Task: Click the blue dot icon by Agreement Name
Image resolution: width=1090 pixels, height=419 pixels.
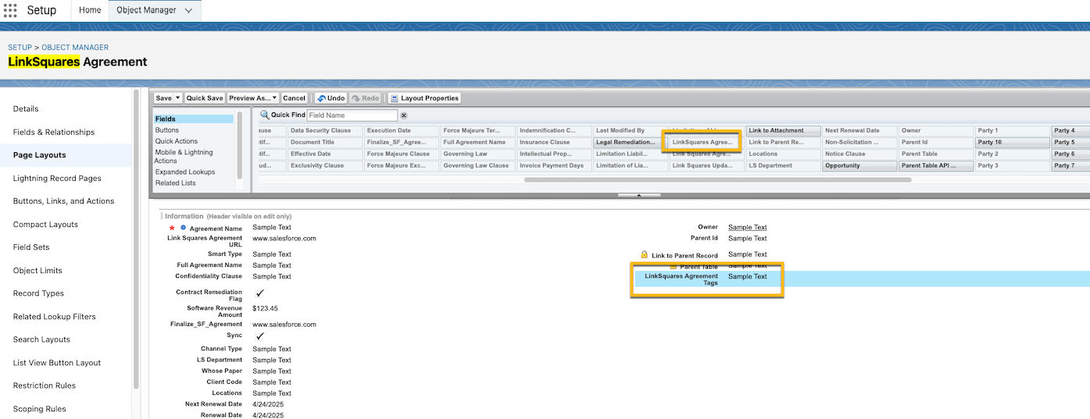Action: coord(184,227)
